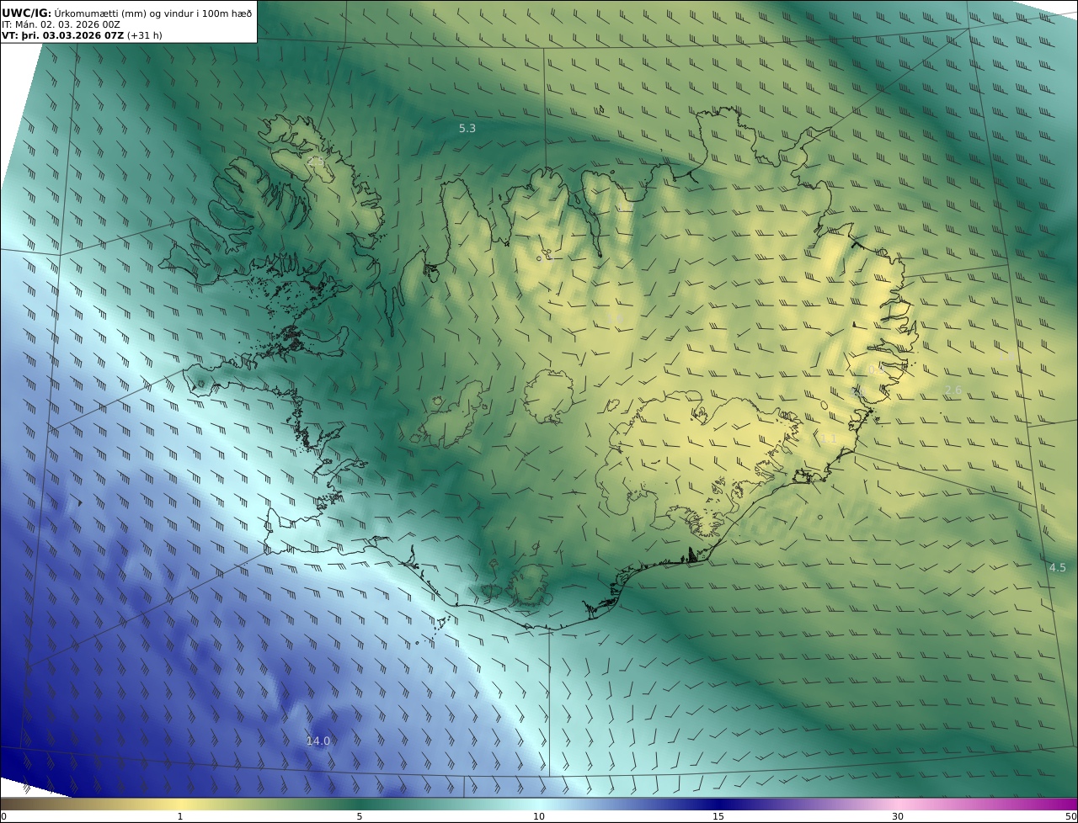Select the IT: Mán. 02. 03. 2026 00Z line

coord(61,25)
